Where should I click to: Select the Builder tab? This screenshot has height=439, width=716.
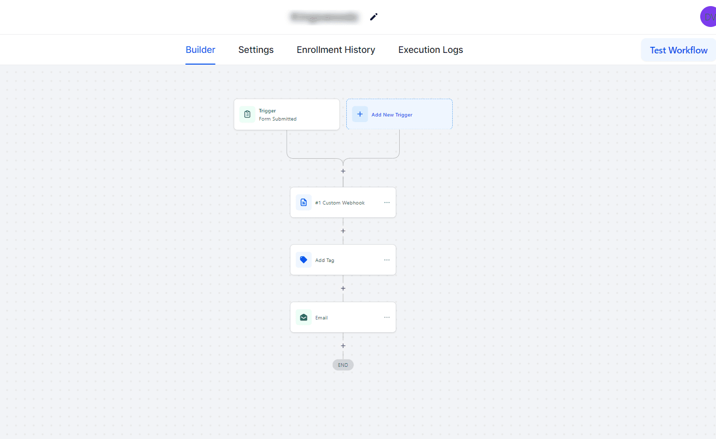point(200,50)
